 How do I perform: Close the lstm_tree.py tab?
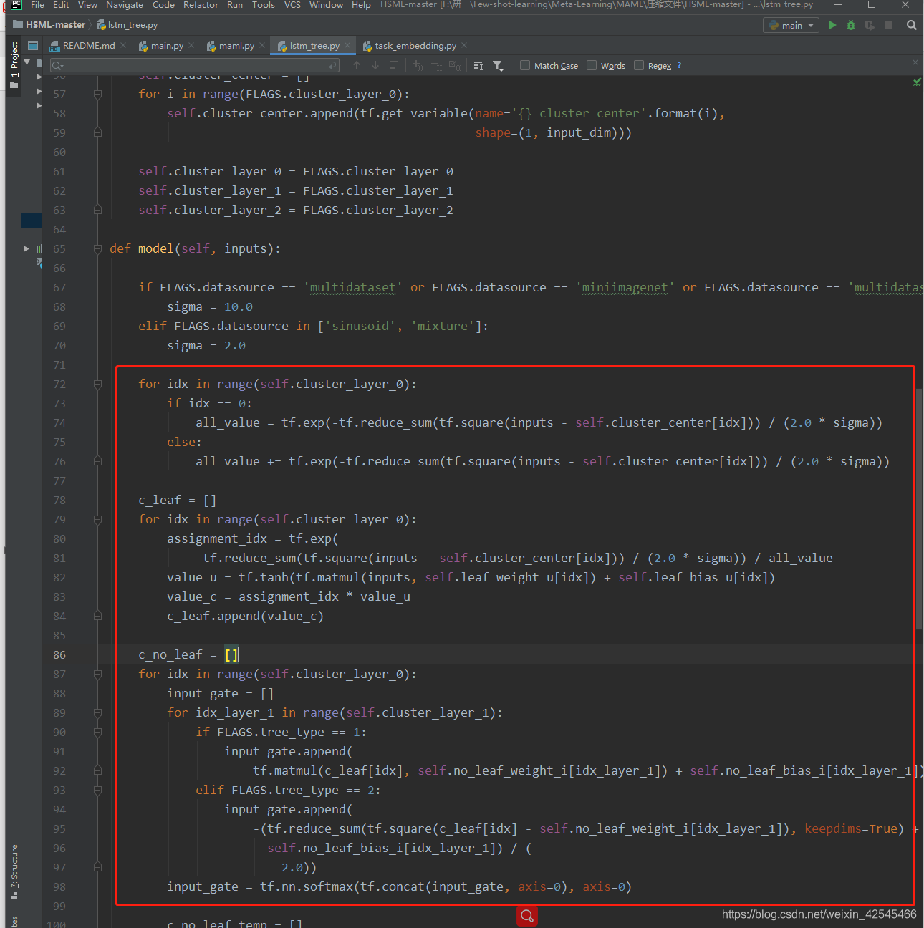(x=347, y=45)
